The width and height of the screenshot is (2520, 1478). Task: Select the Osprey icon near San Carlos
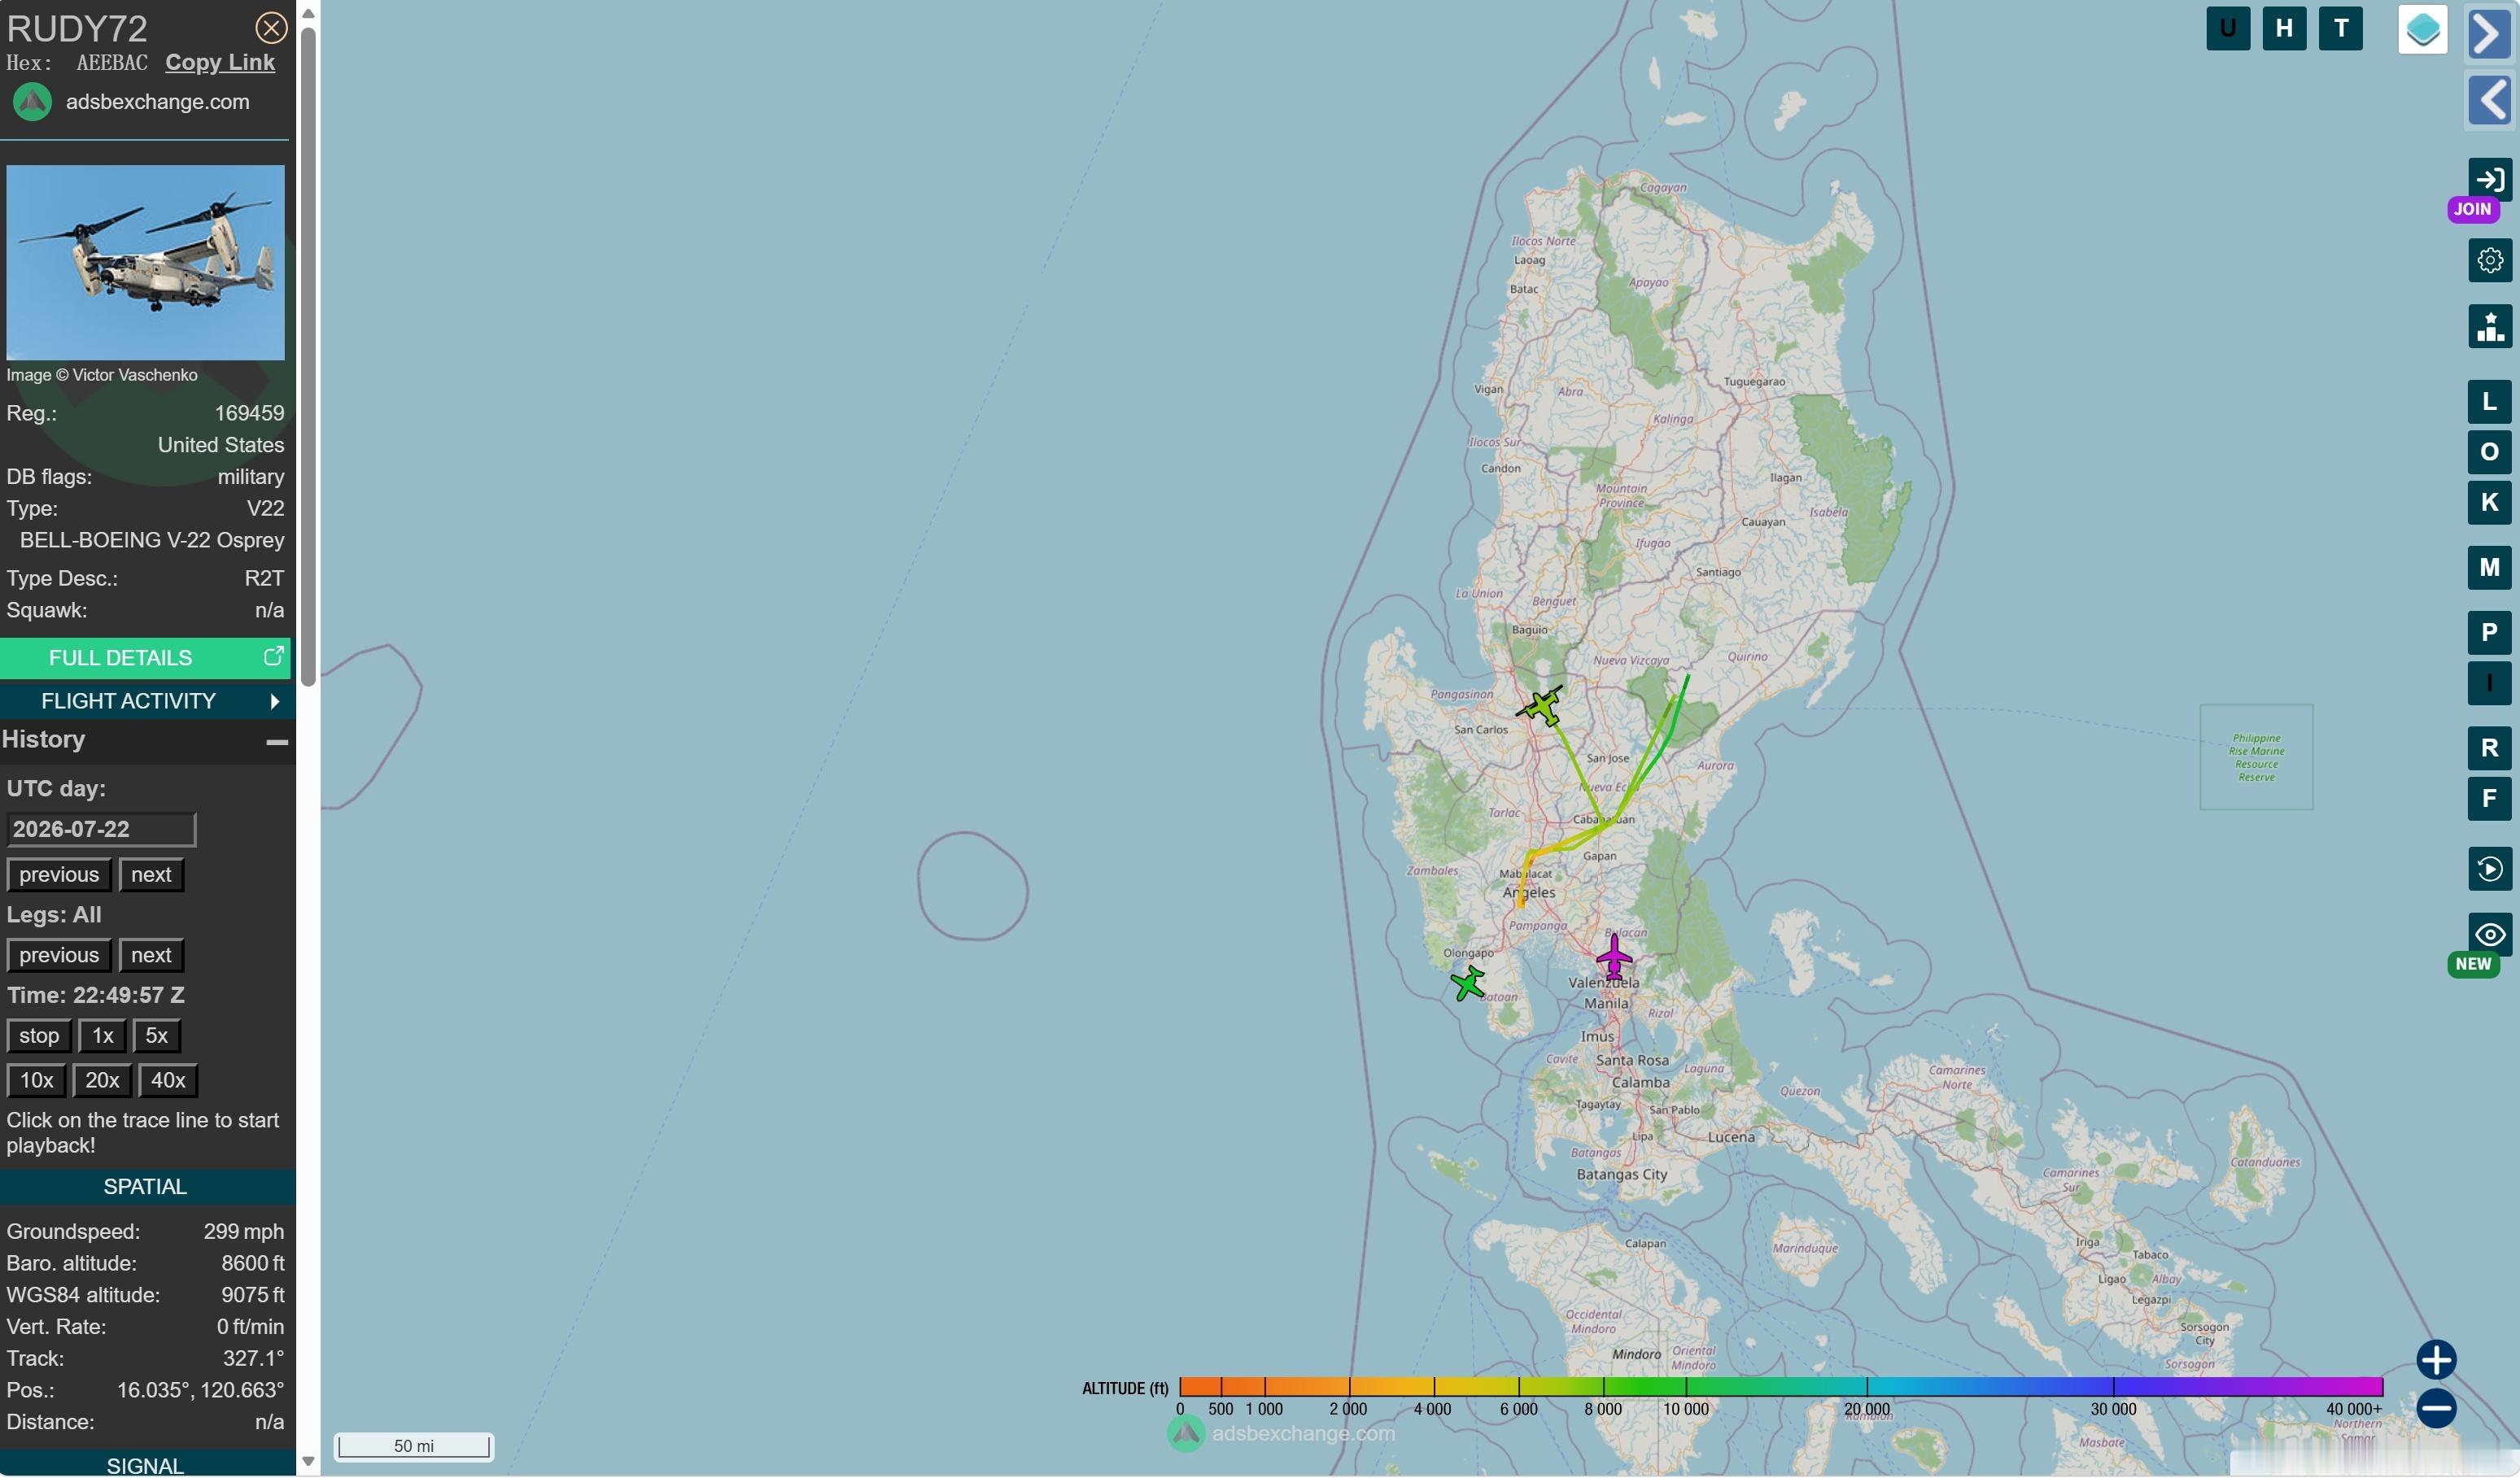(x=1541, y=706)
